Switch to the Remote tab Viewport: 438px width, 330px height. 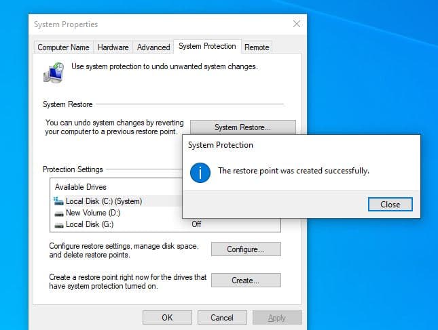[257, 47]
